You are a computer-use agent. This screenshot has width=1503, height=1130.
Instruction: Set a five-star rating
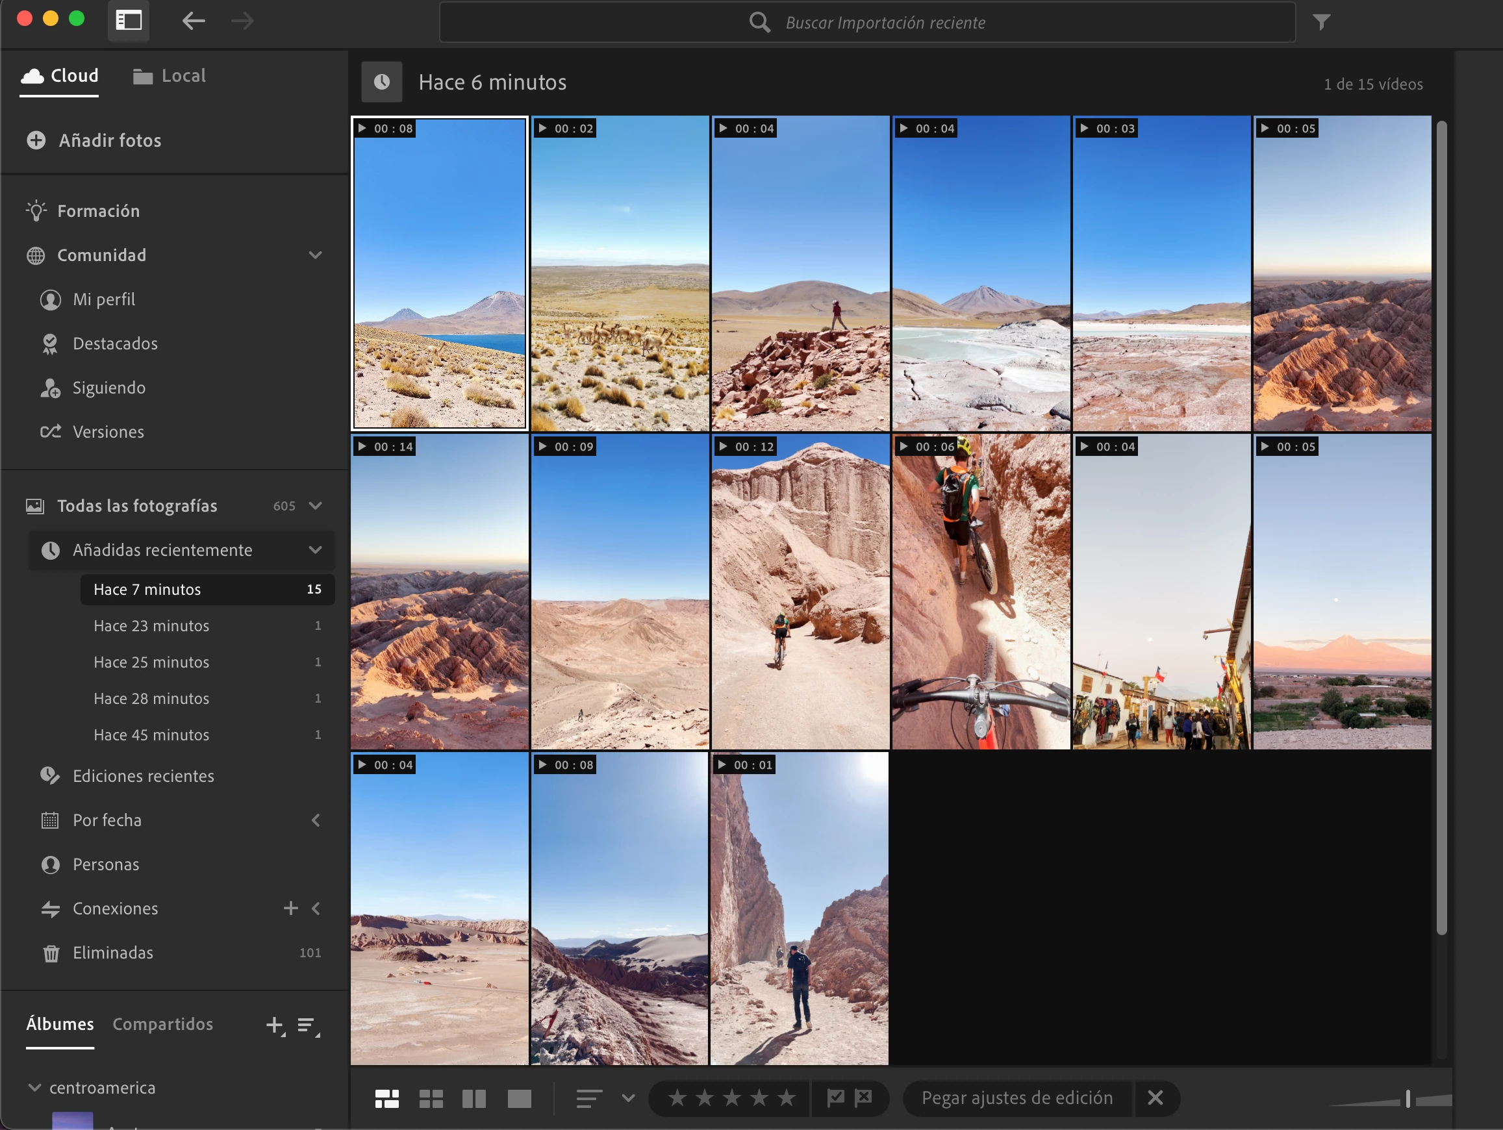[786, 1098]
